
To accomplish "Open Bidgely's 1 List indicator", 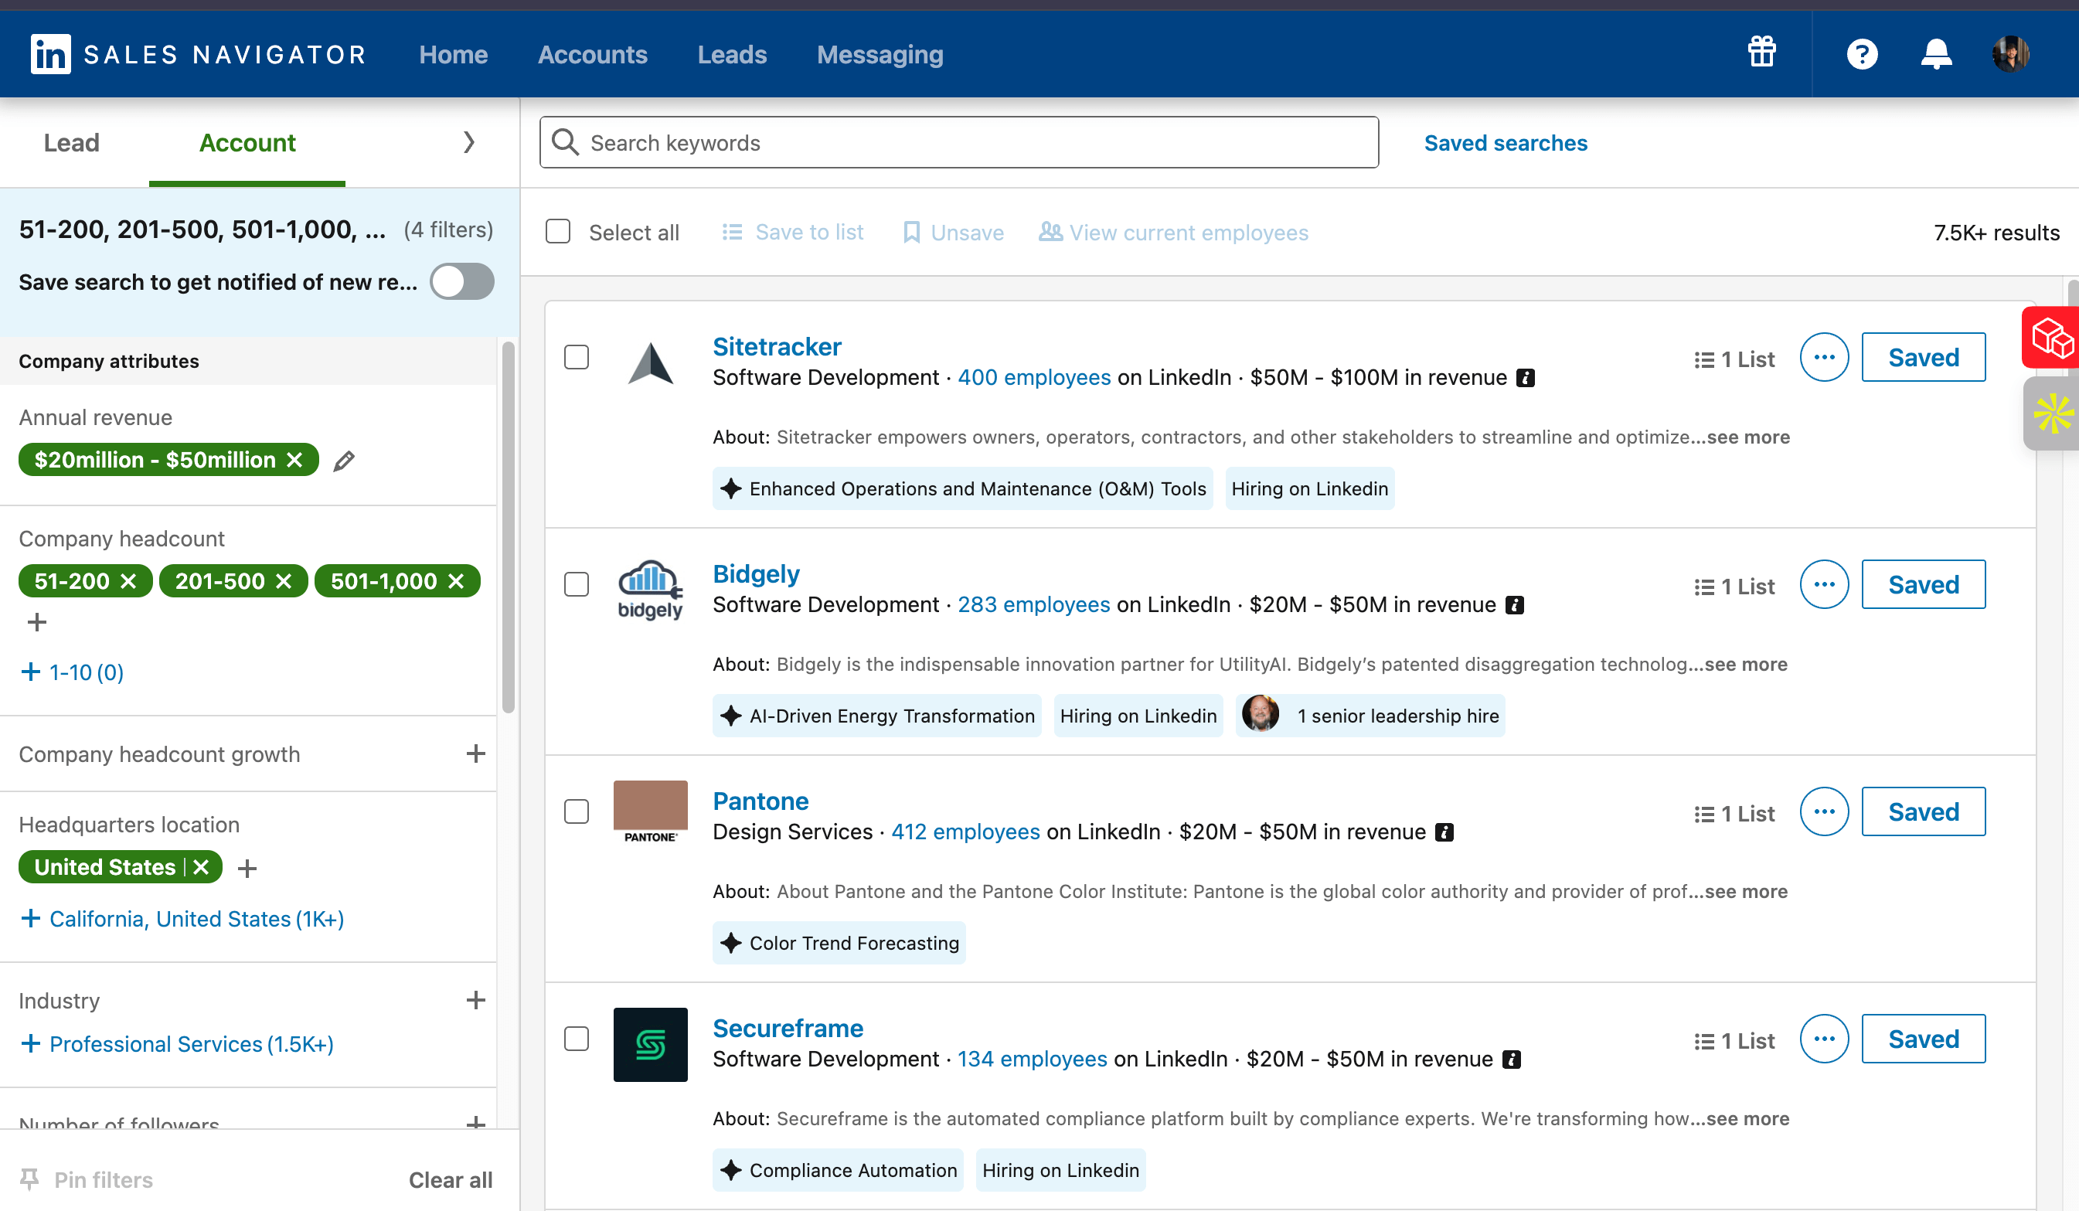I will click(x=1734, y=587).
